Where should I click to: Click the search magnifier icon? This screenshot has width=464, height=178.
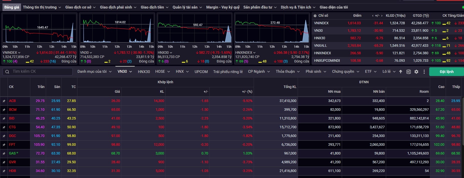coord(7,72)
